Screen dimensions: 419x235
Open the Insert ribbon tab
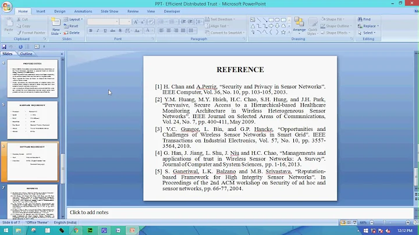pos(41,11)
